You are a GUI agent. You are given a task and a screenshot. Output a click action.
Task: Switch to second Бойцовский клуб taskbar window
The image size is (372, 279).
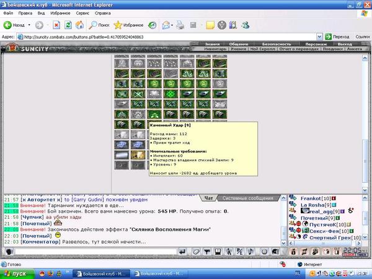click(159, 274)
